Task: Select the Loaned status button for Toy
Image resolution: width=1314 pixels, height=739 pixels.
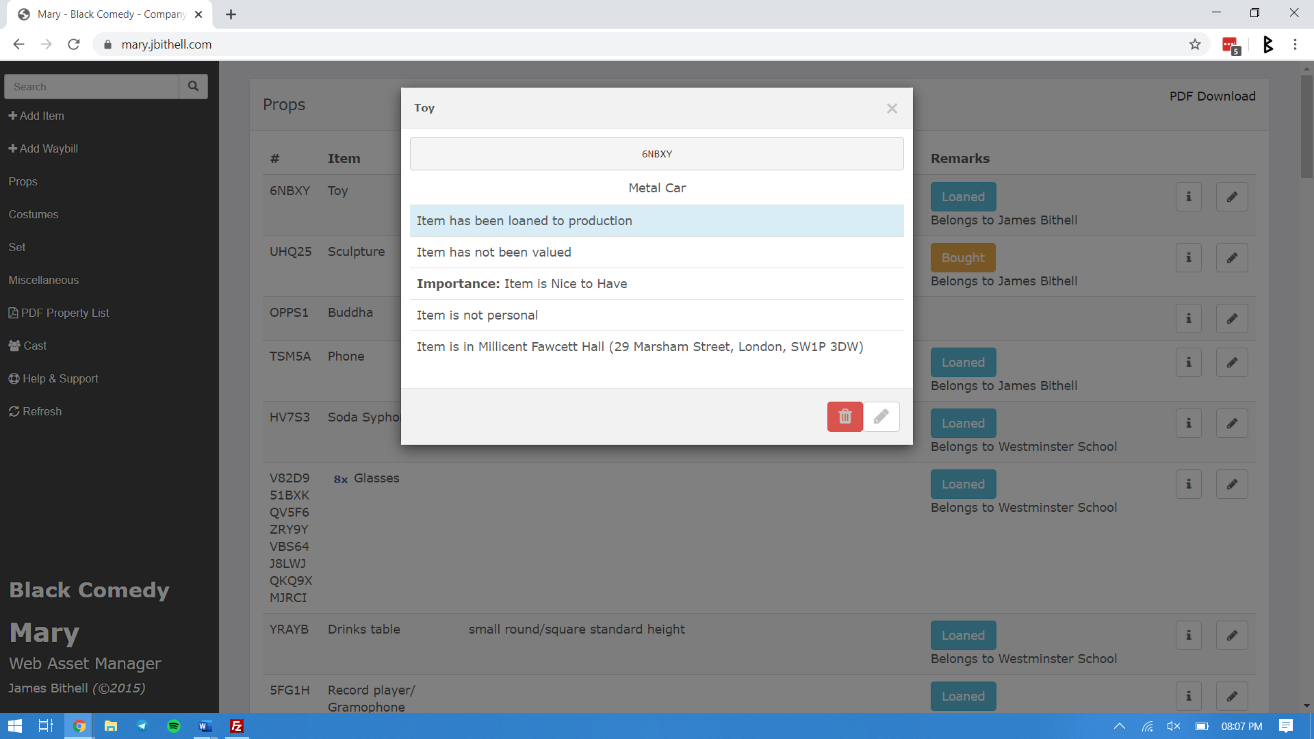Action: (x=963, y=196)
